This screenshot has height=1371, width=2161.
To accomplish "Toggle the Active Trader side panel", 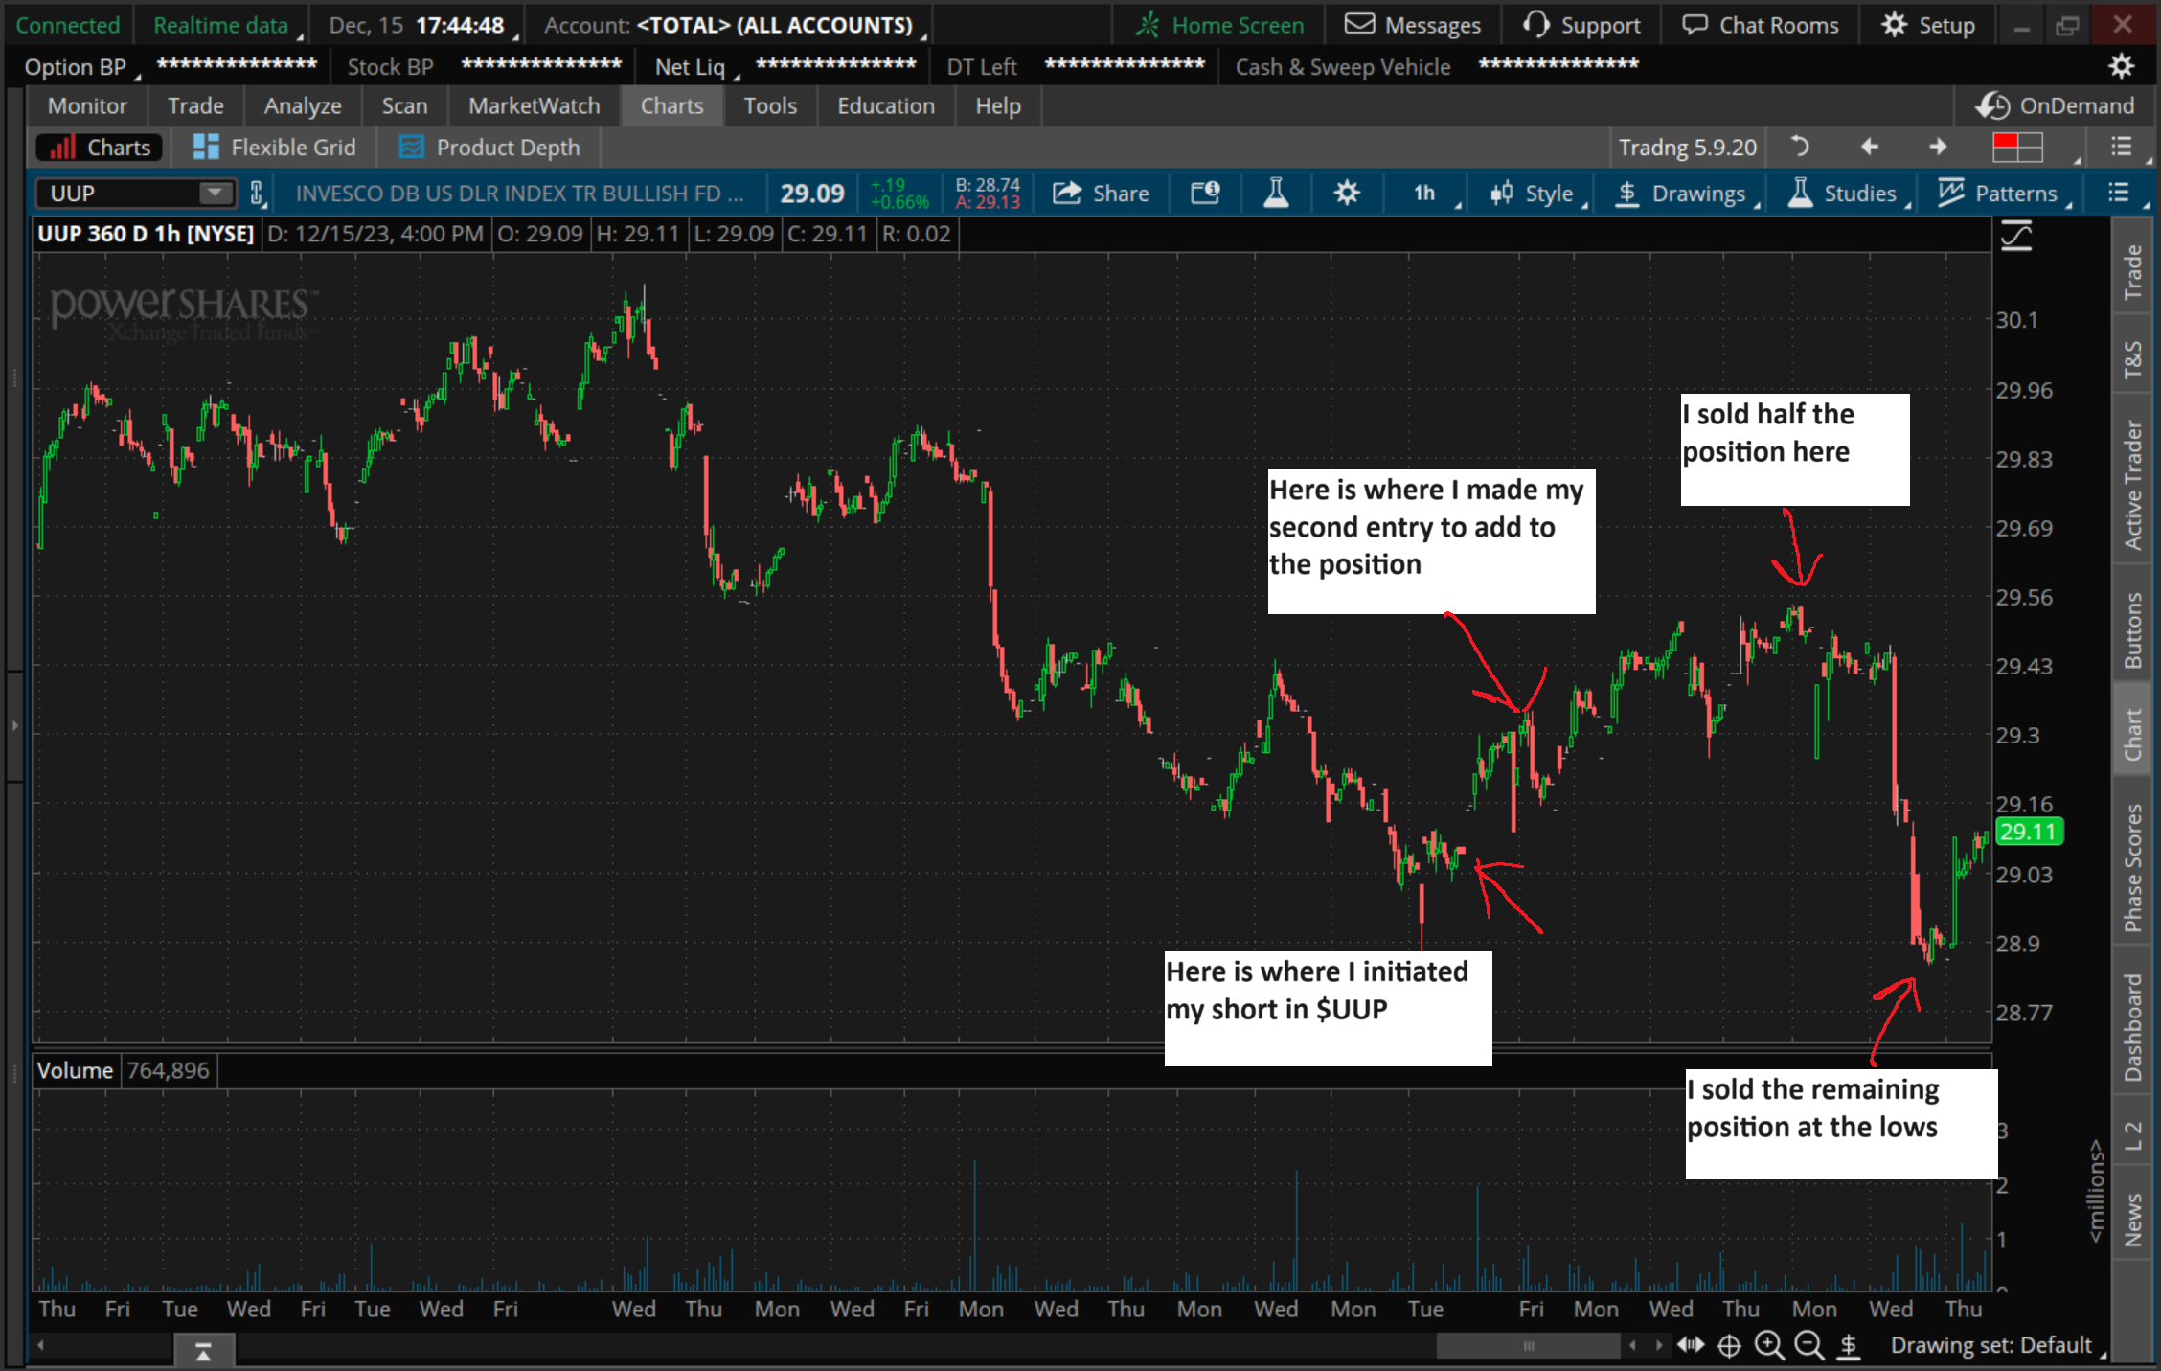I will pos(2132,485).
